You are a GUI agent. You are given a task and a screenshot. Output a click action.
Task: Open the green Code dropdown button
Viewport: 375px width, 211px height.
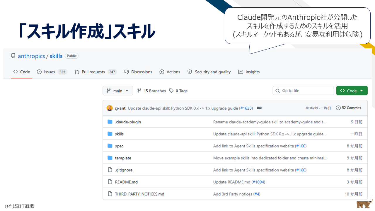[x=352, y=91]
